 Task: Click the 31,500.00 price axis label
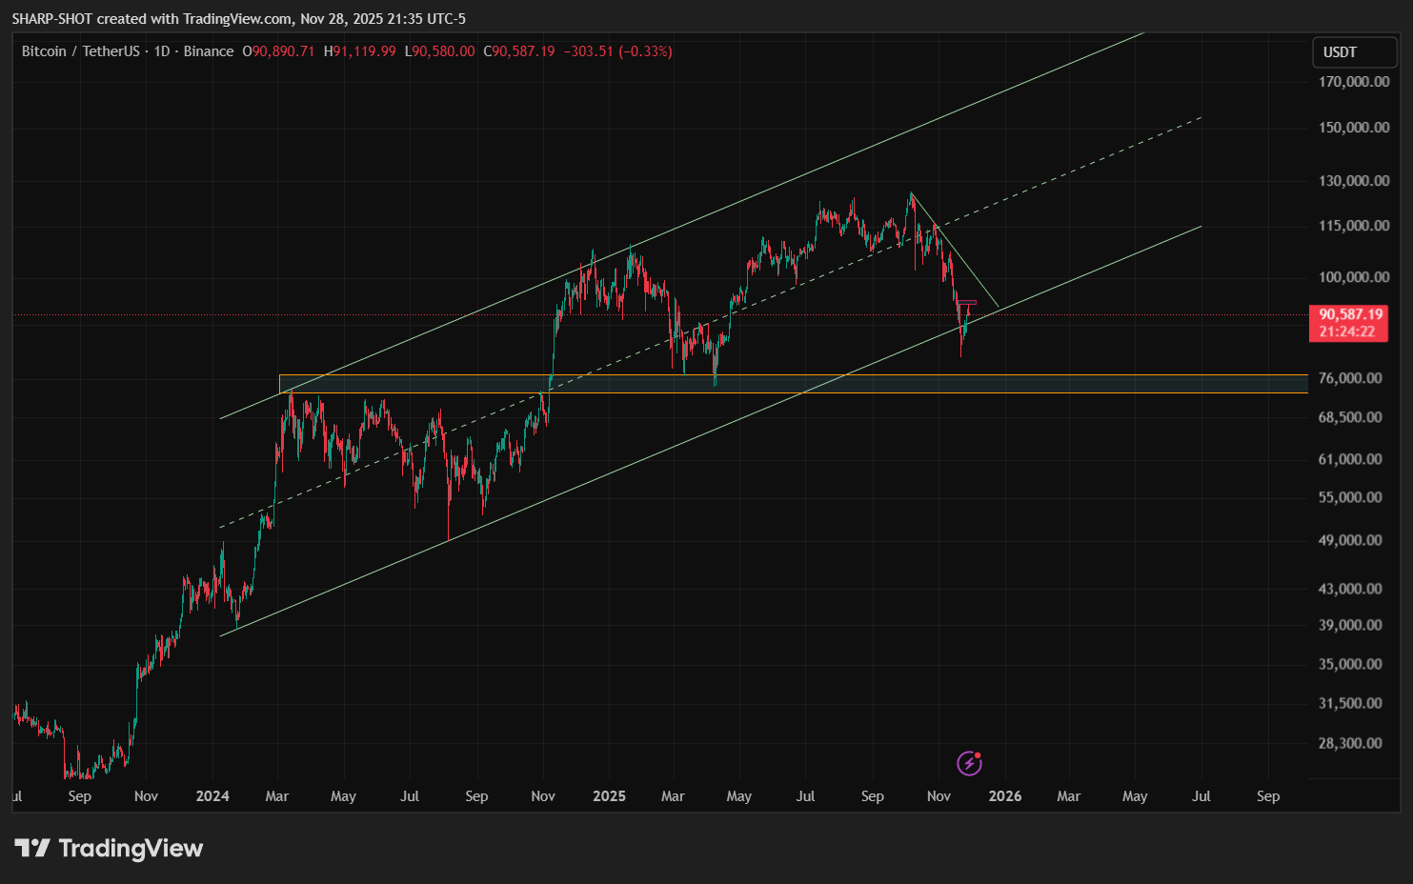pyautogui.click(x=1350, y=703)
